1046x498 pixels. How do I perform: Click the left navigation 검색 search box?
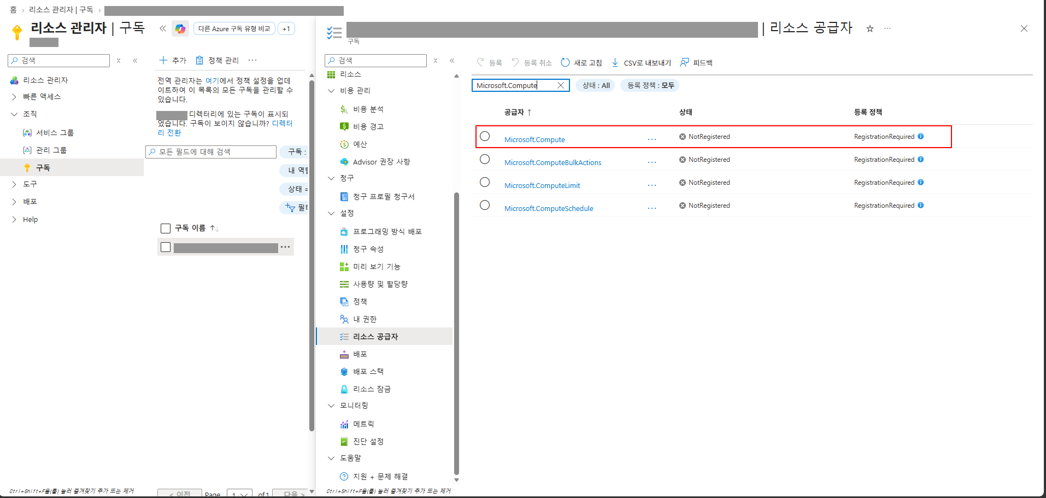coord(58,61)
